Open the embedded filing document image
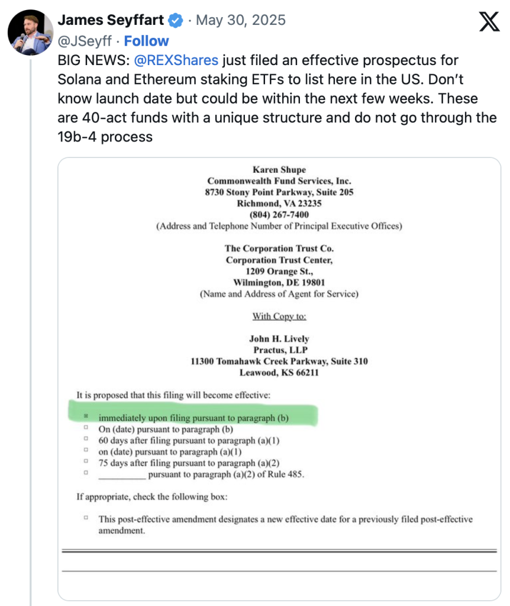 tap(279, 379)
